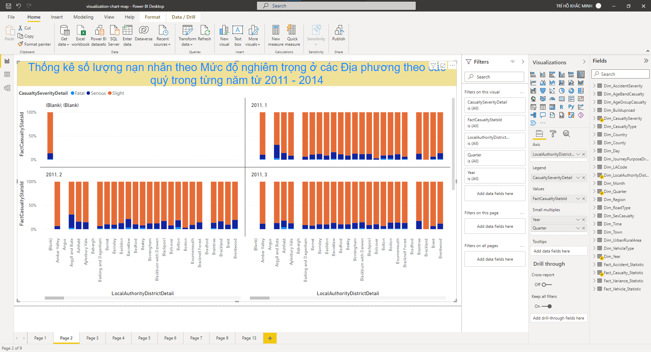
Task: Select the Python visual icon
Action: coord(571,107)
